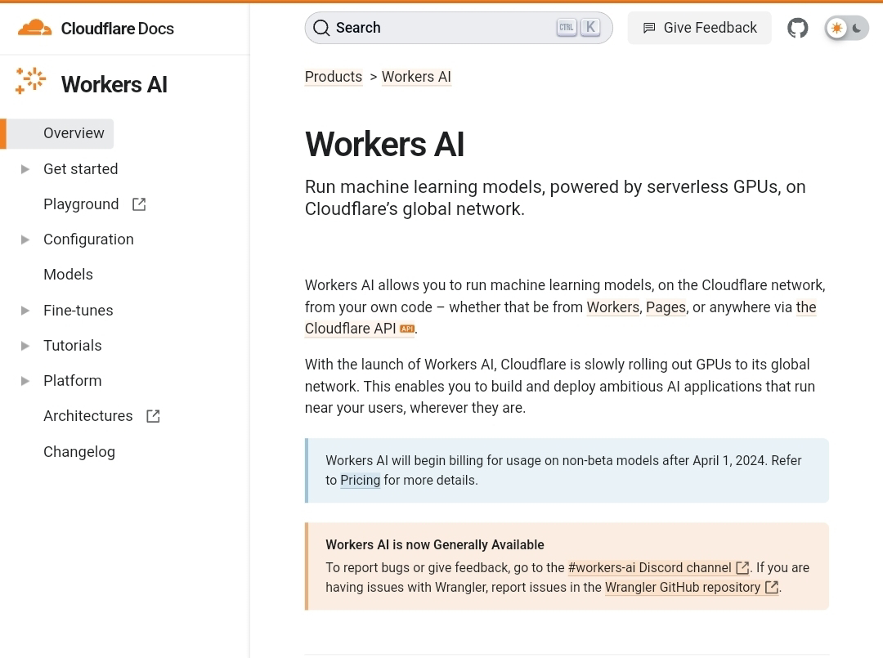Open Configuration in the sidebar
883x658 pixels.
(x=88, y=239)
